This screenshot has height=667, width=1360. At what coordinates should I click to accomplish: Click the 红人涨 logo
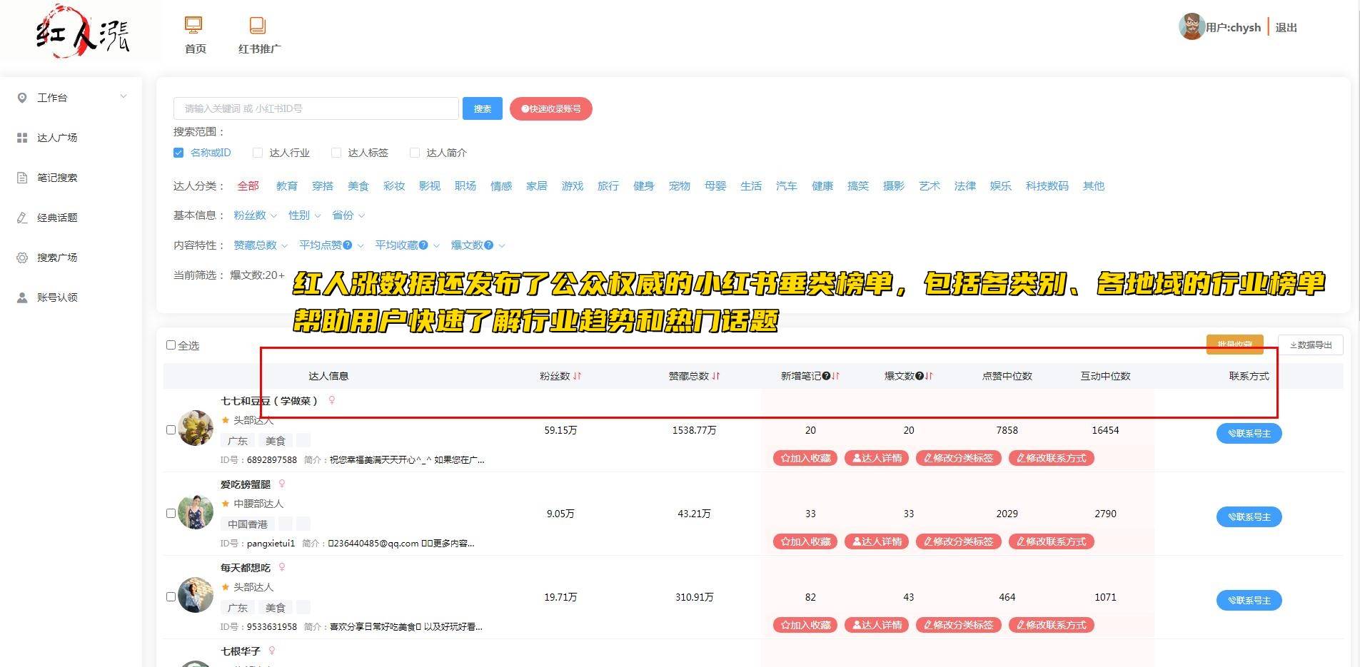83,31
